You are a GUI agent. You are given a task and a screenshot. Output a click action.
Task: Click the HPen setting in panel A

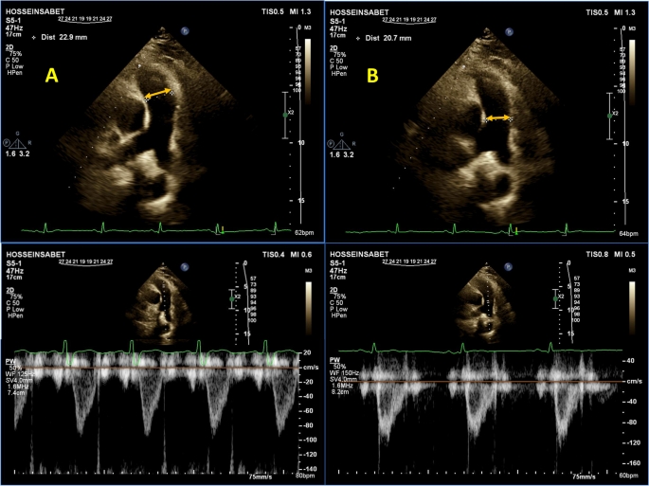point(15,73)
